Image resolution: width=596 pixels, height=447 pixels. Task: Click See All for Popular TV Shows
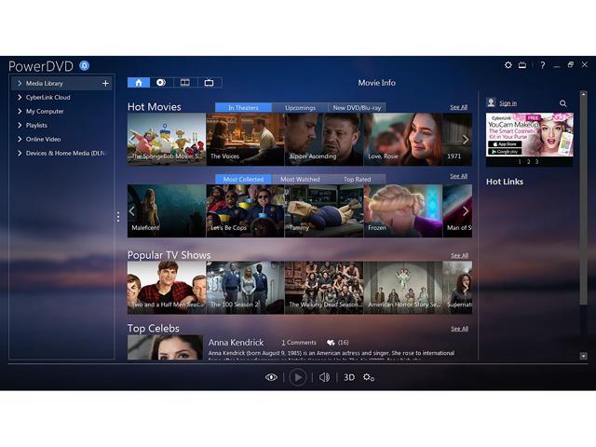point(459,255)
